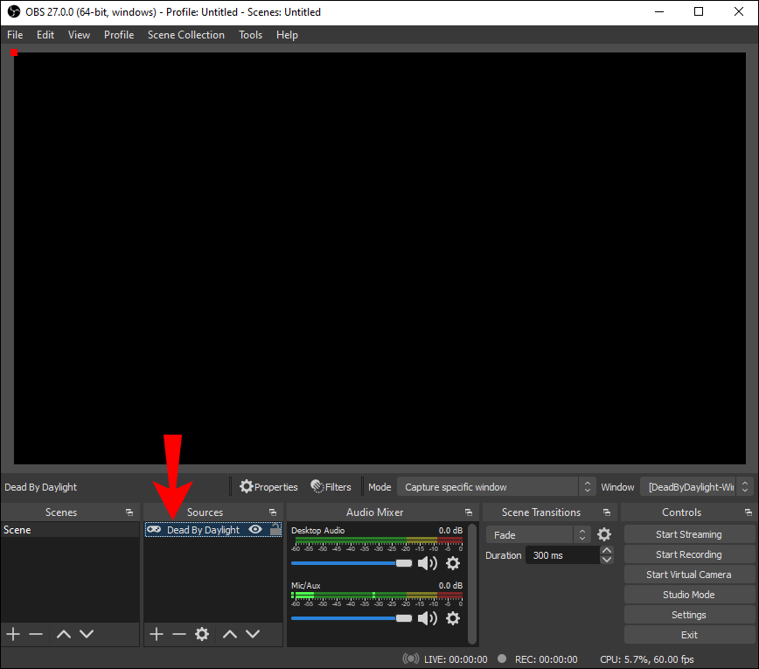Screen dimensions: 759x669
Task: Open Filters in source toolbar
Action: 331,486
